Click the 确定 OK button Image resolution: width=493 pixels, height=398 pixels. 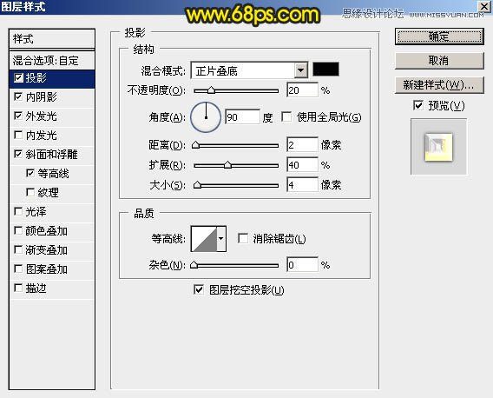point(439,36)
